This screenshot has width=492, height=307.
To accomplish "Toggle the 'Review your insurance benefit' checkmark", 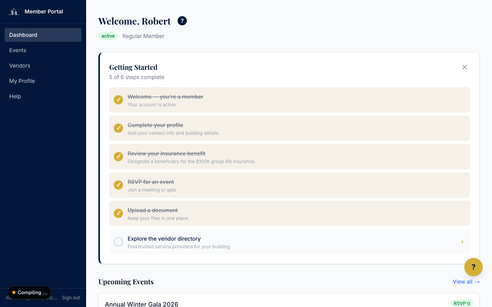I will coord(118,157).
